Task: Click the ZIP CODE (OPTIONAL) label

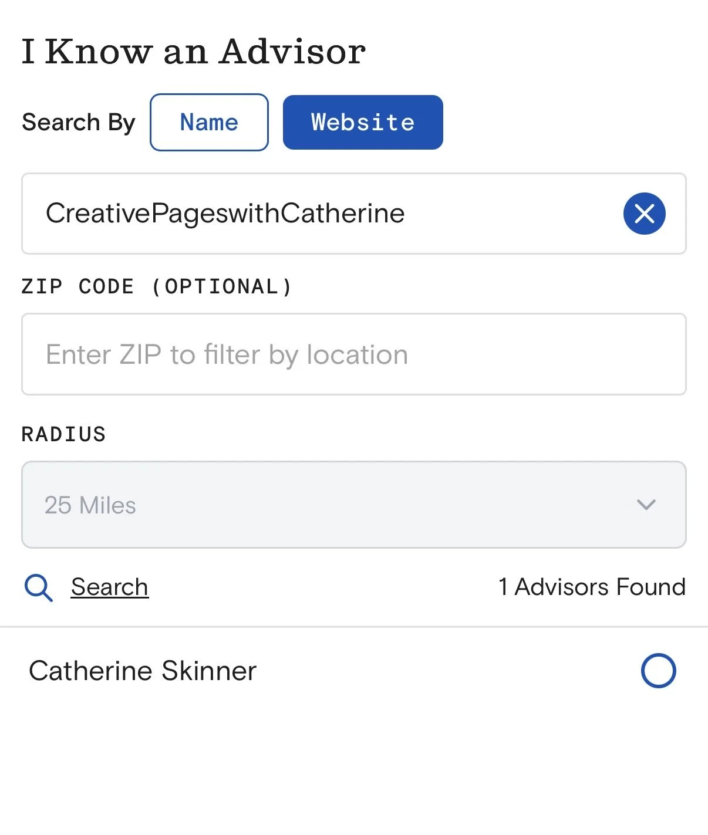Action: (157, 286)
